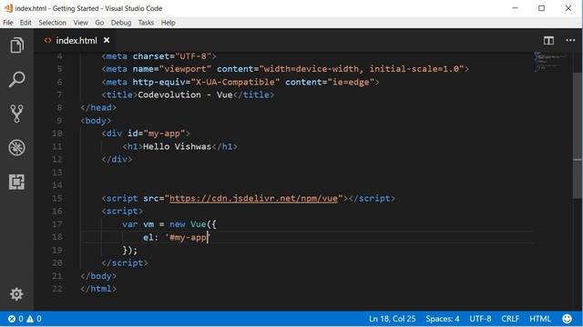Open the Tasks menu

click(146, 23)
